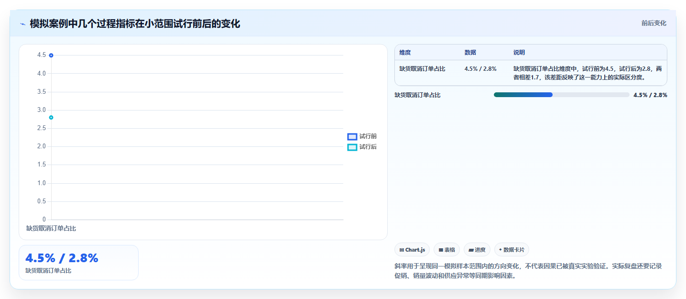
Task: Toggle the 试行前 legend item
Action: tap(362, 136)
